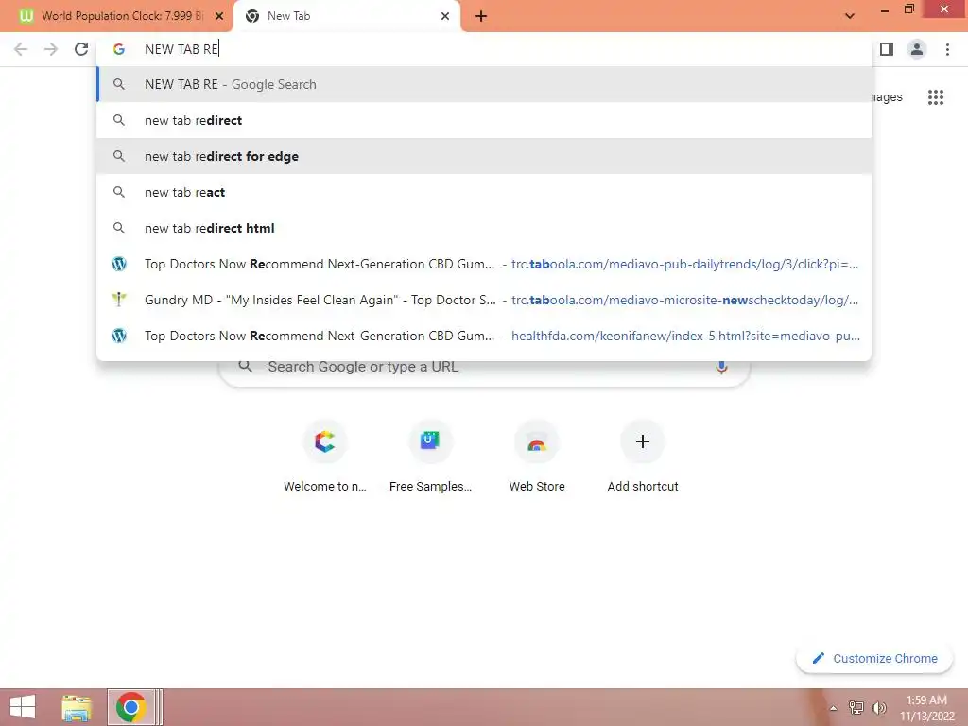Close the World Population Clock tab
This screenshot has height=726, width=968.
pos(218,17)
